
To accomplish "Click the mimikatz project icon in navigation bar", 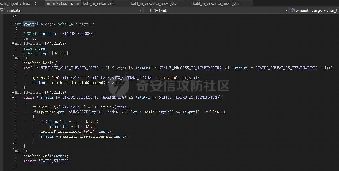I will pos(2,10).
